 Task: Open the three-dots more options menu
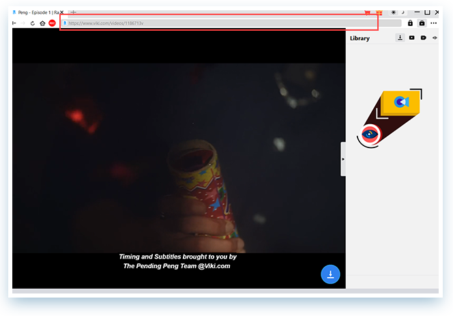434,23
